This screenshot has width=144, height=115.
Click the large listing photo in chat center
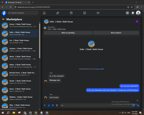91,44
